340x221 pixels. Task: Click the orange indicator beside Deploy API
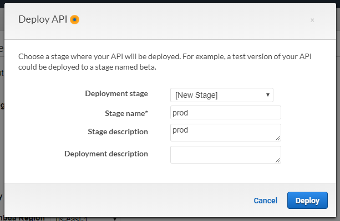75,19
